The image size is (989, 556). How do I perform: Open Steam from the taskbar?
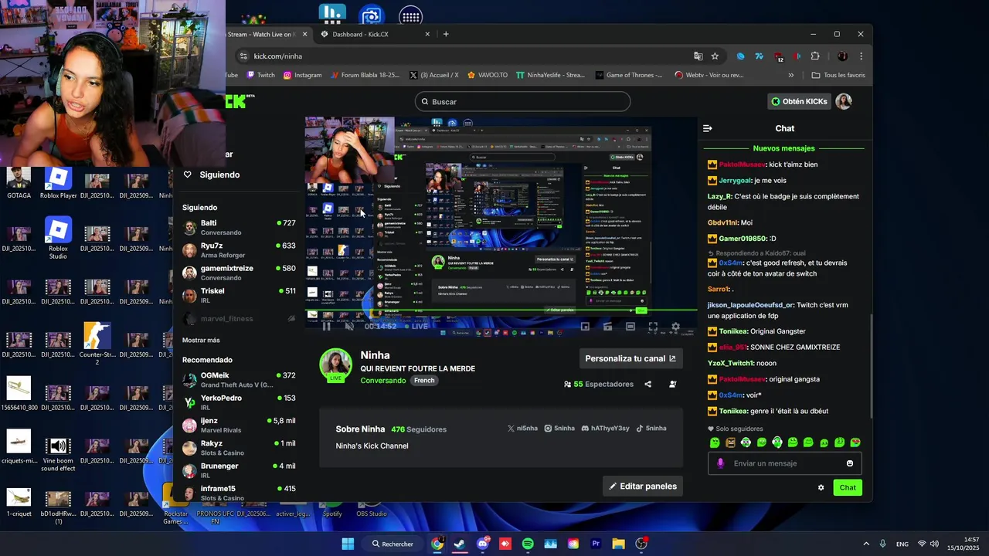click(460, 544)
